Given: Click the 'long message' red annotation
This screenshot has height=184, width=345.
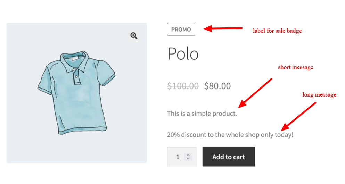Looking at the screenshot, I should pos(319,94).
